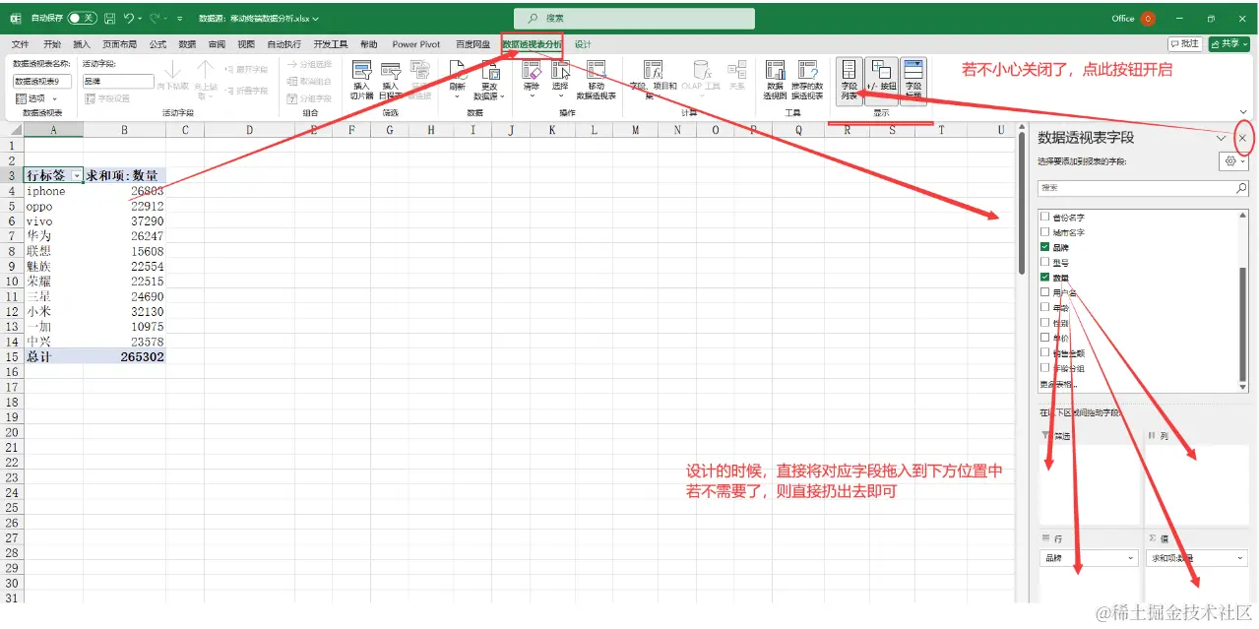Collapse the field pane chevron
The height and width of the screenshot is (629, 1259).
coord(1222,138)
